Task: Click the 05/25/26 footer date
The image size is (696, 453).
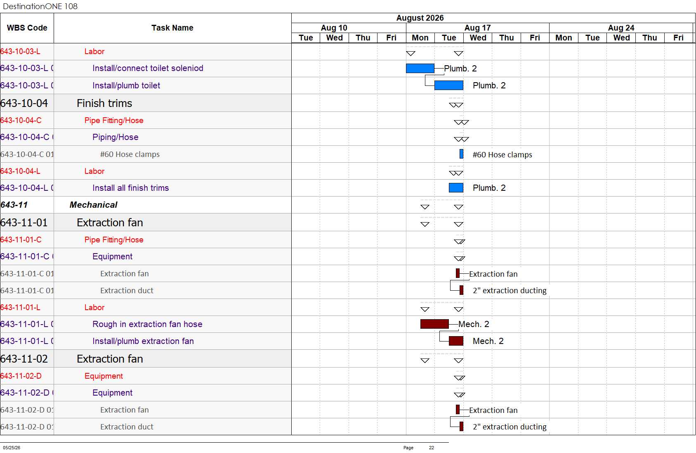Action: [x=12, y=448]
